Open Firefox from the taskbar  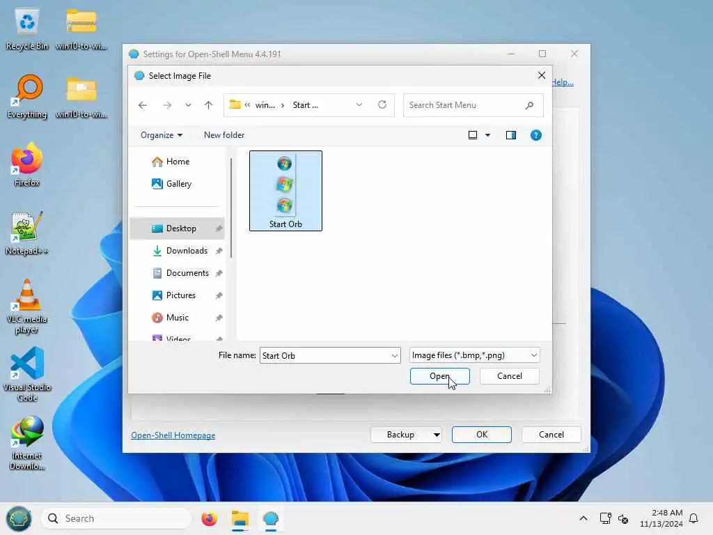point(209,518)
